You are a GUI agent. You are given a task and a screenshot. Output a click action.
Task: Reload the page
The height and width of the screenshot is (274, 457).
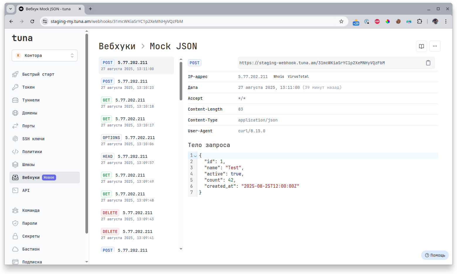point(32,21)
